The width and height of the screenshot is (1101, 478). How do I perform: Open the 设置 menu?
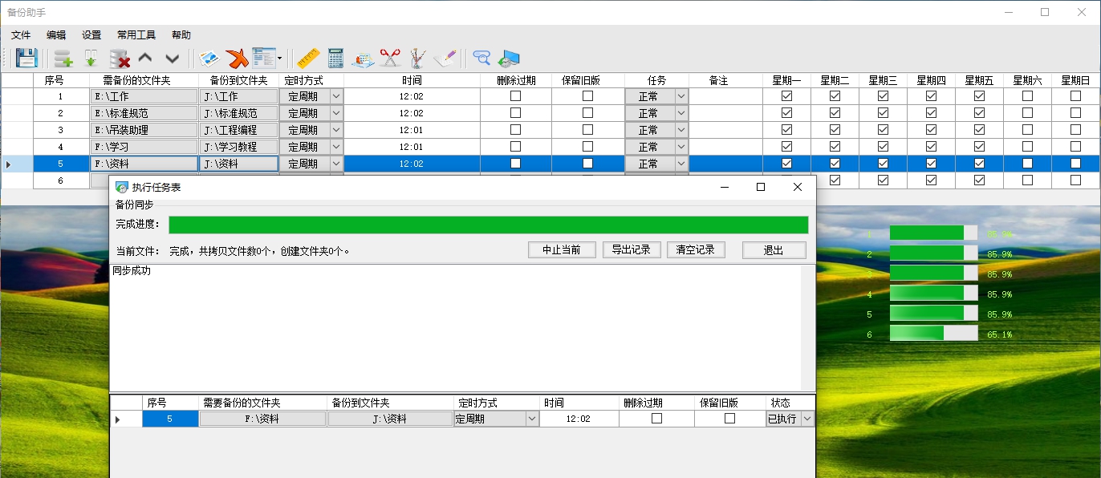click(x=90, y=34)
